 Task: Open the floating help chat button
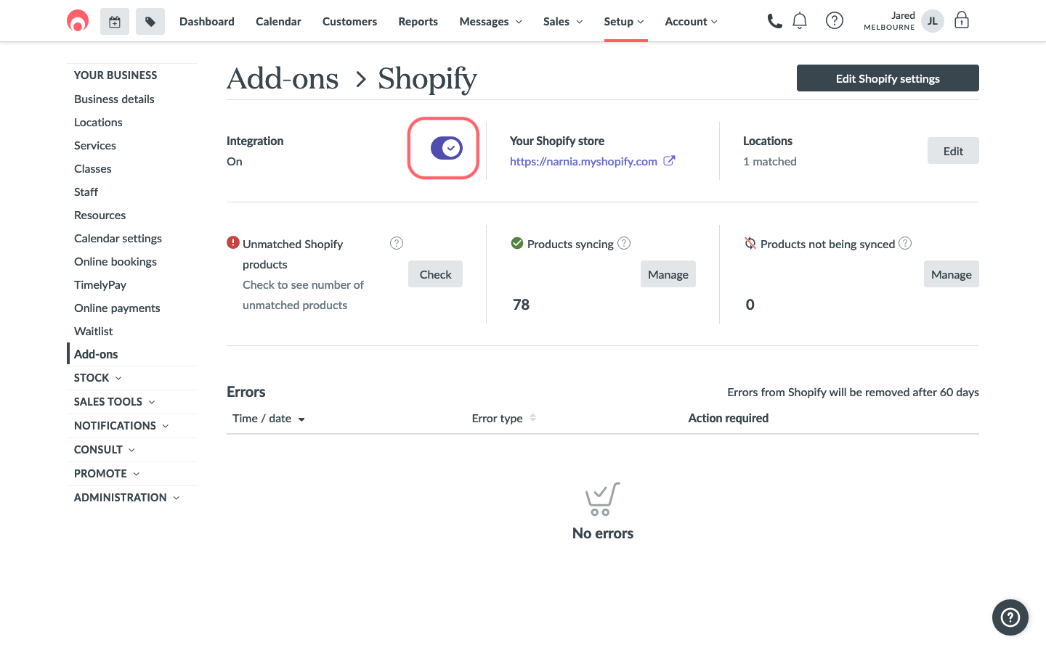coord(1010,617)
